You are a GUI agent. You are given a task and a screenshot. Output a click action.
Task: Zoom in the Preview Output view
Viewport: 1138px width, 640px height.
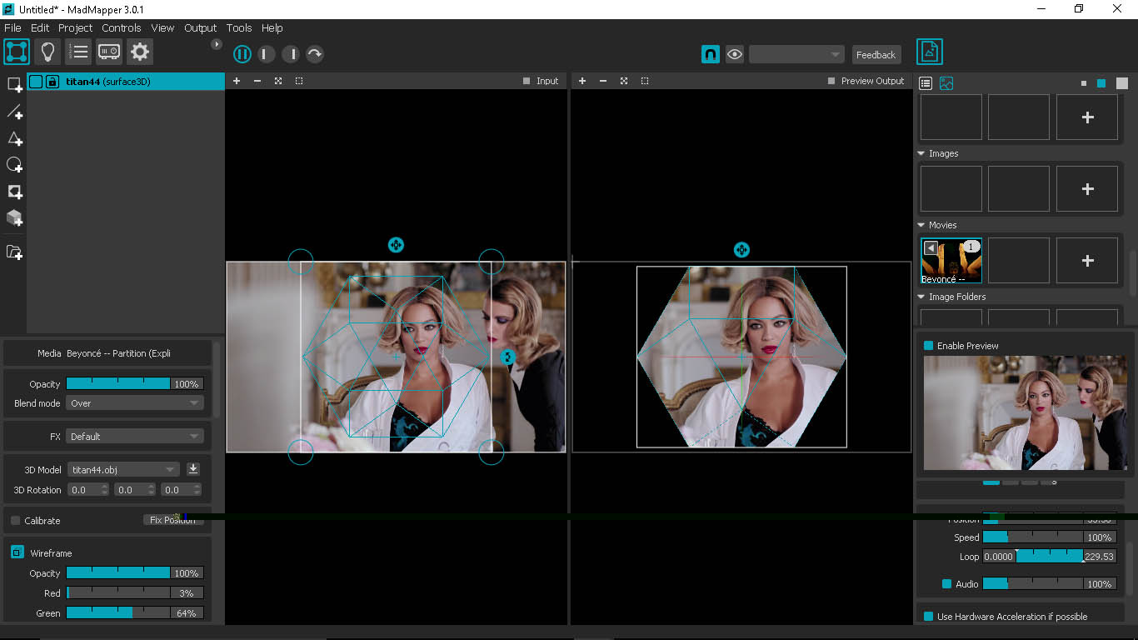pos(582,81)
